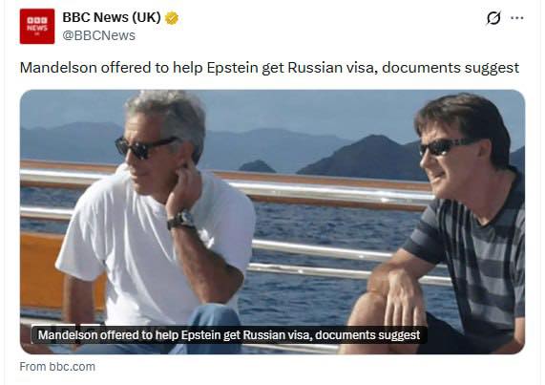Open the BBC News red avatar
Image resolution: width=545 pixels, height=385 pixels.
(37, 27)
